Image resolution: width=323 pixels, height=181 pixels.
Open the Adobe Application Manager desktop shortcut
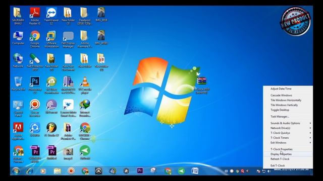click(x=18, y=131)
